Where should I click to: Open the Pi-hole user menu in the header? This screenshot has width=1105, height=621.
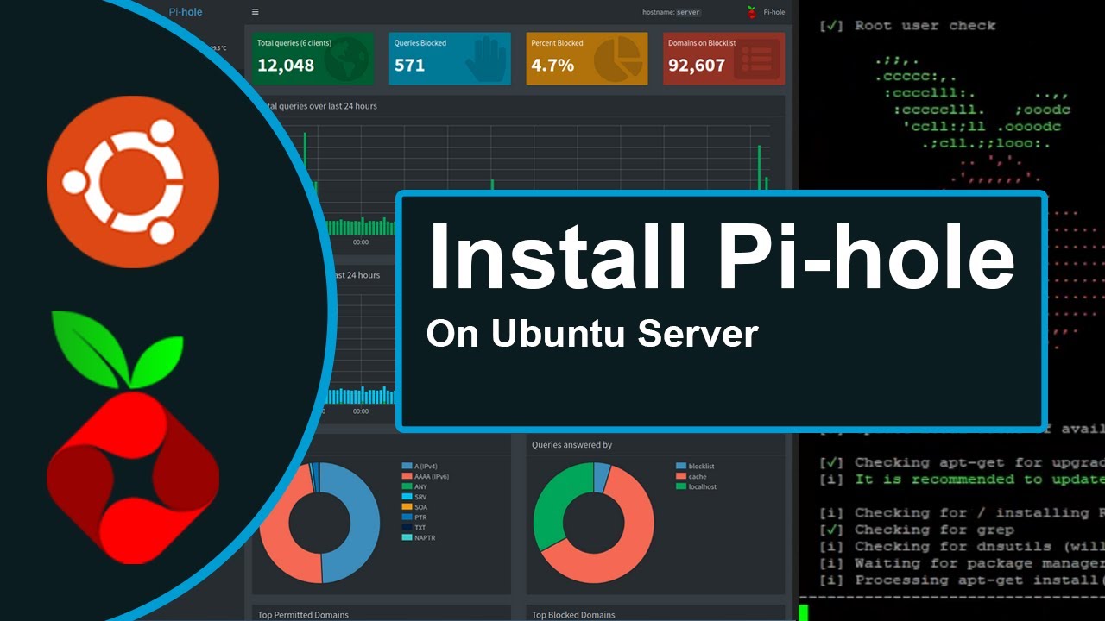click(767, 12)
